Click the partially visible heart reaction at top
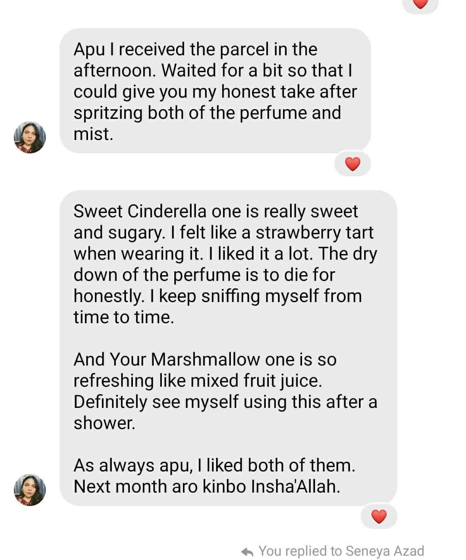This screenshot has height=560, width=466. pos(420,4)
